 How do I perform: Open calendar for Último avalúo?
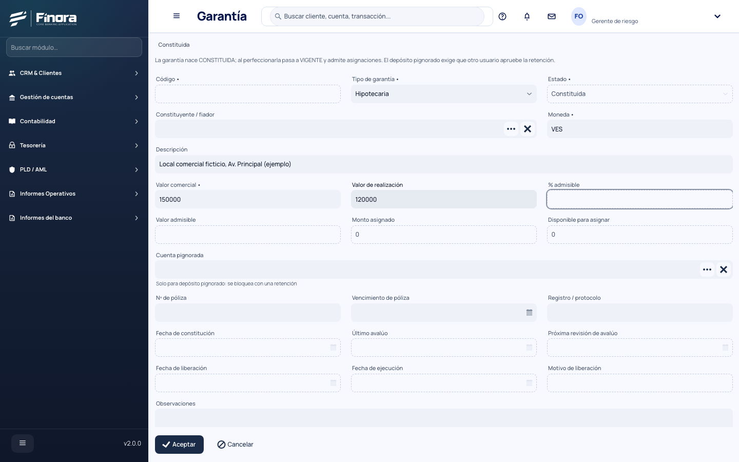click(529, 348)
